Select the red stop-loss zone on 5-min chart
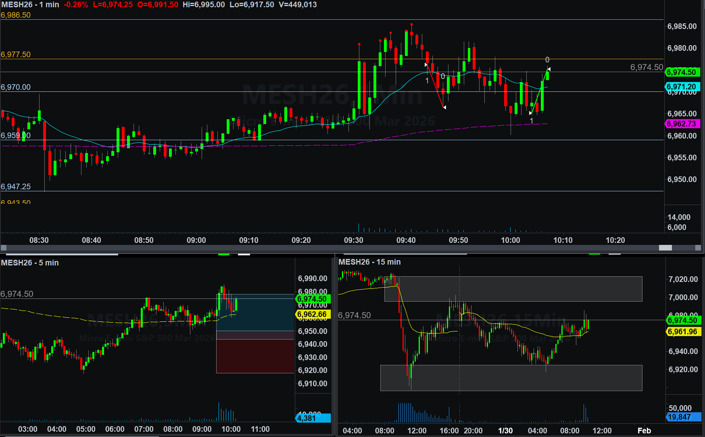The height and width of the screenshot is (437, 705). (255, 356)
